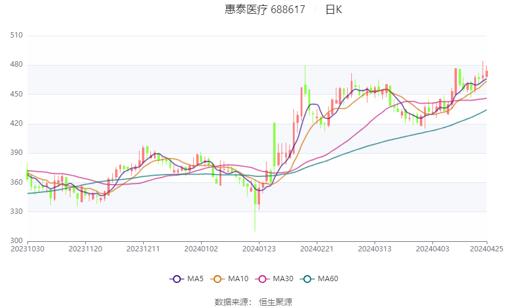Click the data source text 恒生聚源
507x308 pixels.
(x=276, y=302)
